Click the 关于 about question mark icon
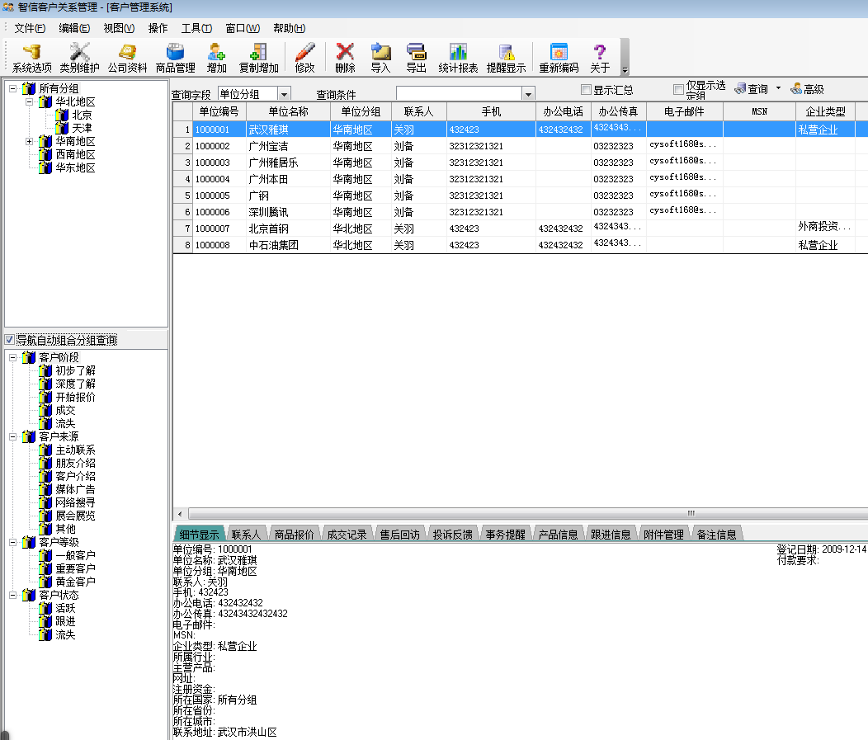 point(600,58)
